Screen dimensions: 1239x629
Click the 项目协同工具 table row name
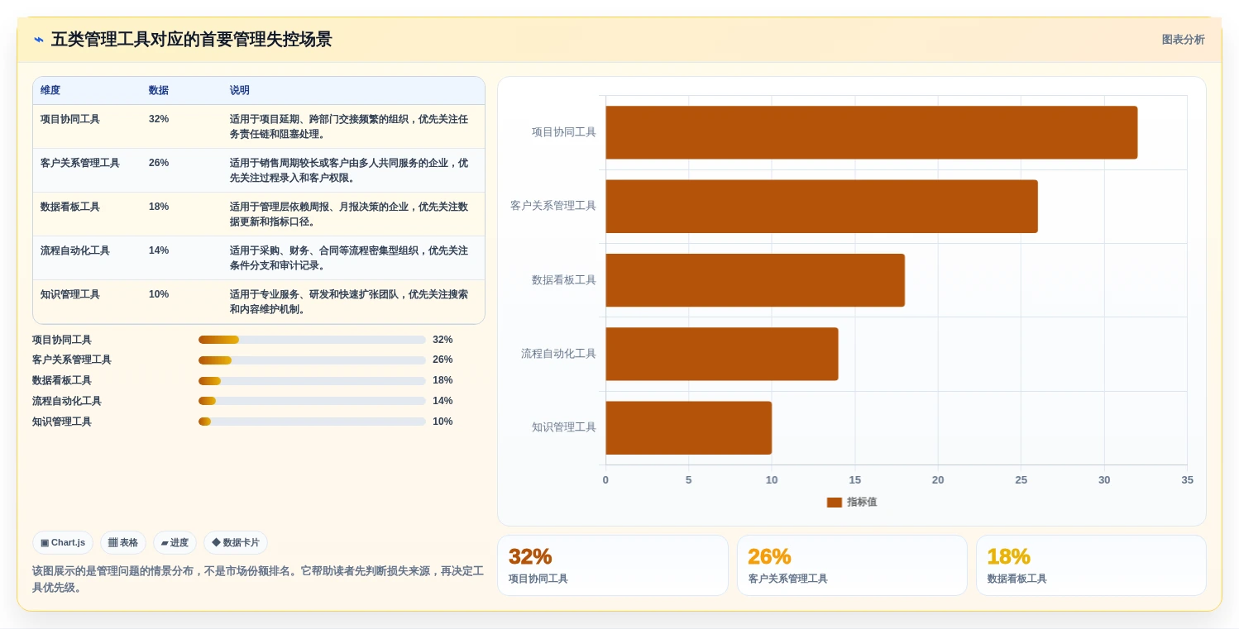click(x=70, y=119)
